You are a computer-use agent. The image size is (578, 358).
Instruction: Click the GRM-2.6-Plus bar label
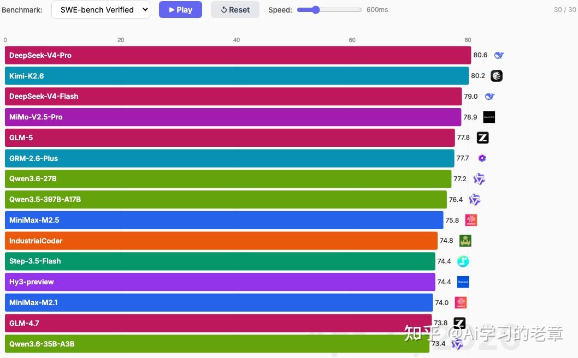(33, 158)
